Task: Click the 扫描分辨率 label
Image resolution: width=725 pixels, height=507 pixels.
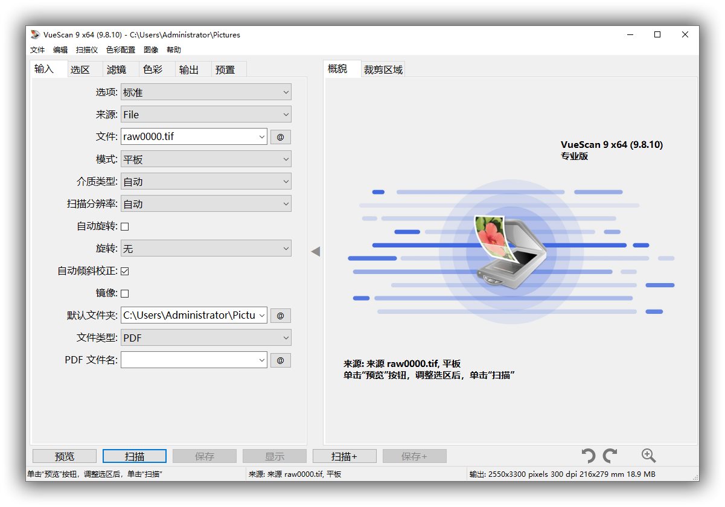Action: click(x=92, y=204)
